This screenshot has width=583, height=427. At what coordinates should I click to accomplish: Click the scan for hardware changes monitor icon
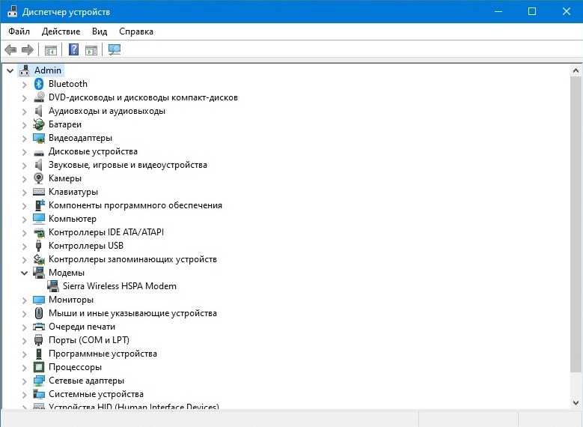(115, 49)
